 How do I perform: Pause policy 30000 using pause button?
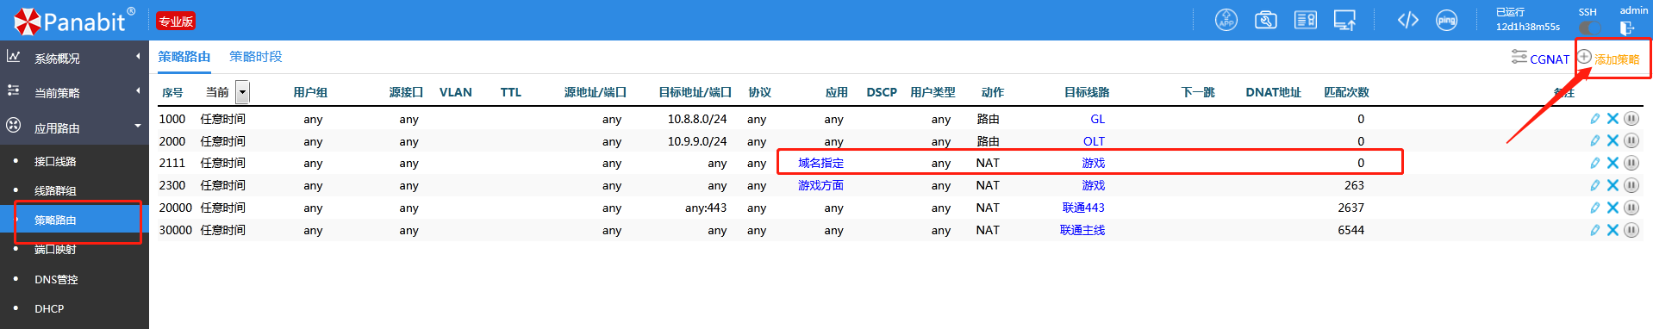pos(1631,230)
